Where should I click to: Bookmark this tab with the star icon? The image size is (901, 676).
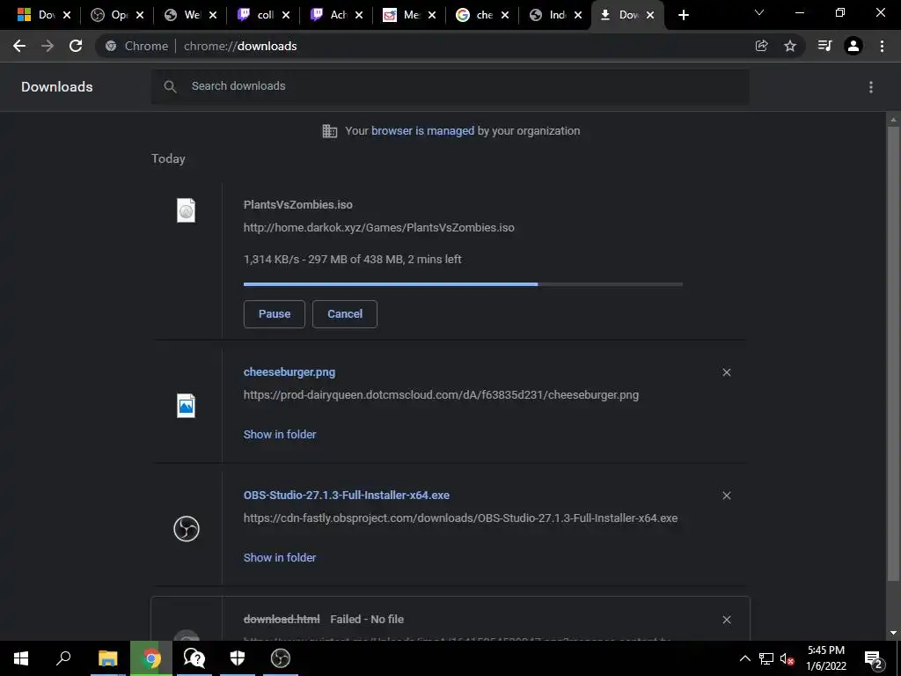point(790,46)
